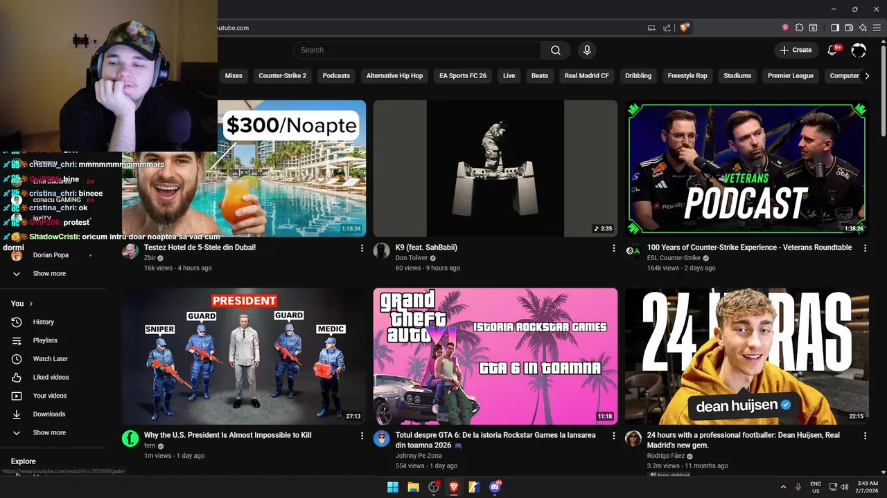This screenshot has height=498, width=887.
Task: Open options menu for U.S. President video
Action: pos(362,436)
